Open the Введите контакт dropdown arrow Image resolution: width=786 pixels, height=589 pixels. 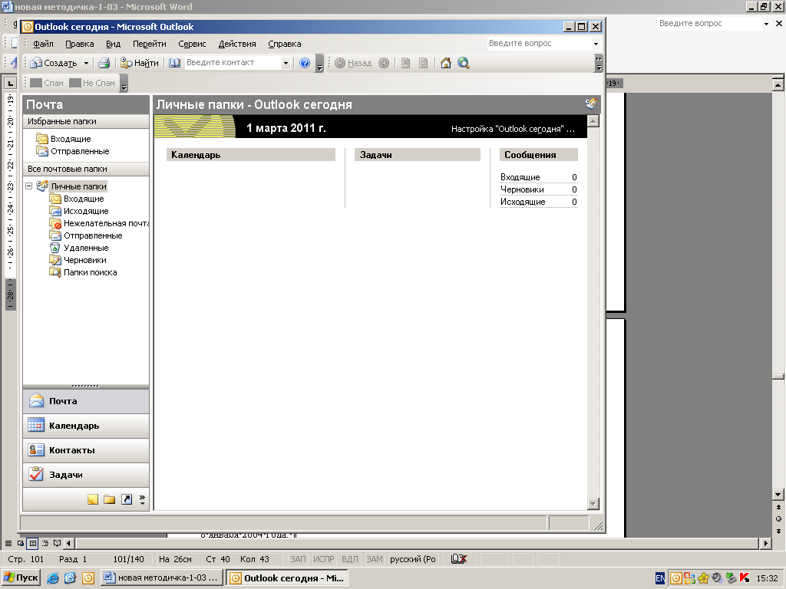[286, 63]
